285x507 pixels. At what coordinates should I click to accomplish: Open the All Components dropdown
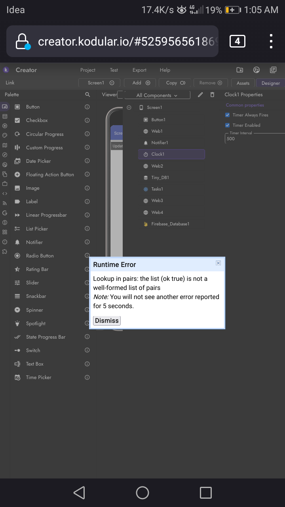[157, 95]
